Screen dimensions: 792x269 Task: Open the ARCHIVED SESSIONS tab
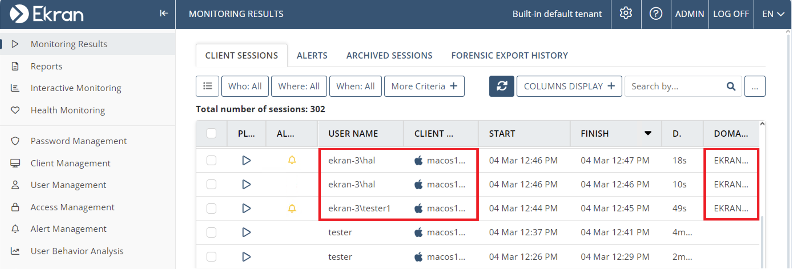389,56
